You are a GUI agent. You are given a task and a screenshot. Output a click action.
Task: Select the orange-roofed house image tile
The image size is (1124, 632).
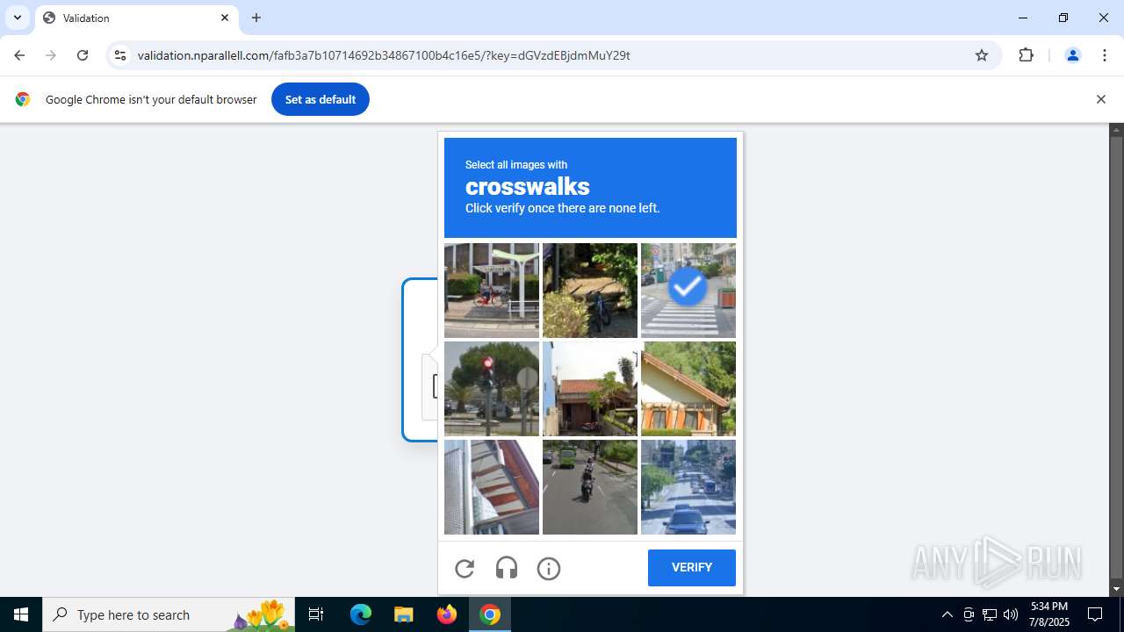[x=688, y=389]
